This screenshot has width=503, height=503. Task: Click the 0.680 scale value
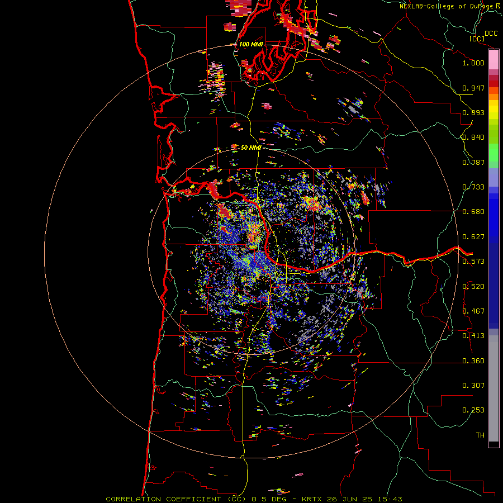[473, 212]
